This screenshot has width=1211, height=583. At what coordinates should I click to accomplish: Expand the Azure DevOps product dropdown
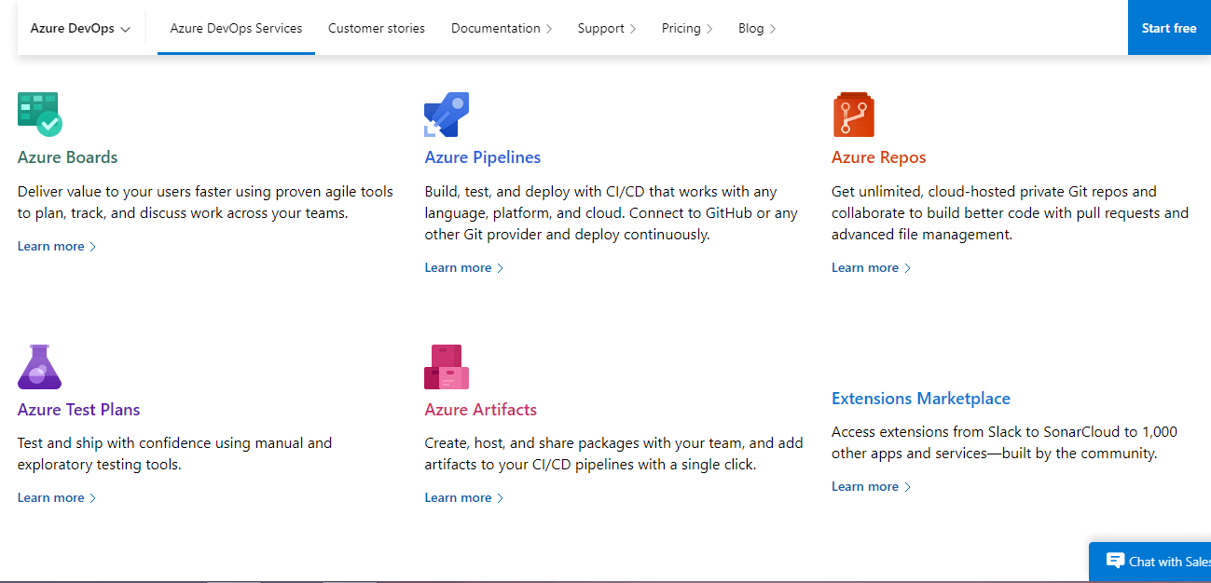point(80,29)
